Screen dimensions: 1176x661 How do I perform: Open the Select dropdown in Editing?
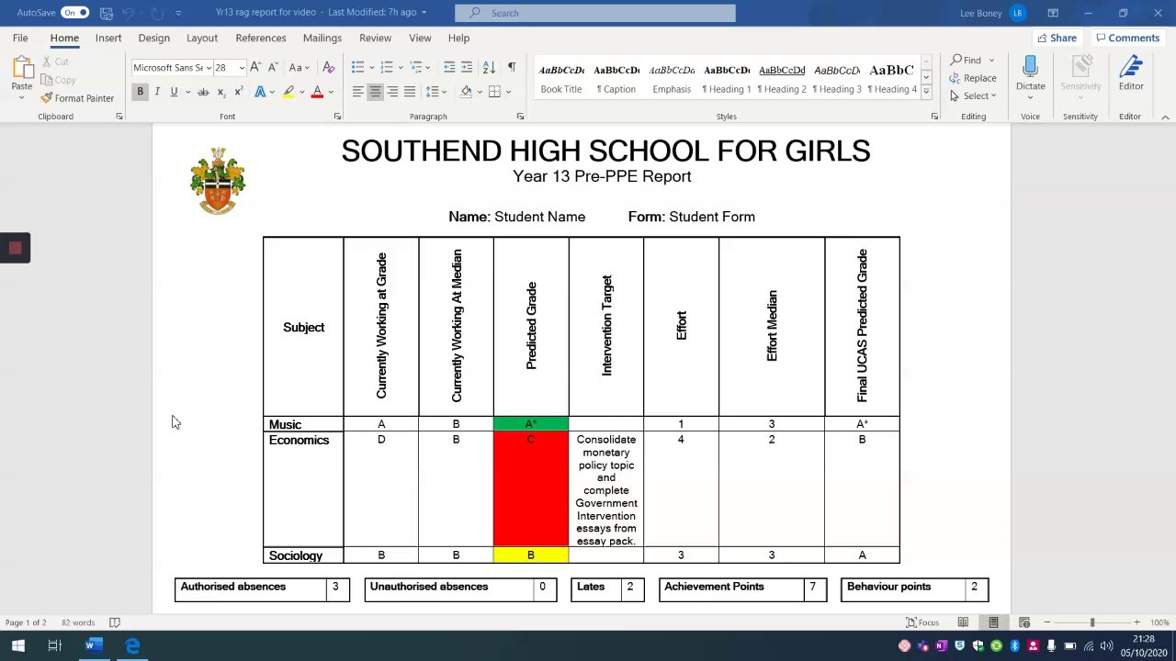click(x=974, y=95)
